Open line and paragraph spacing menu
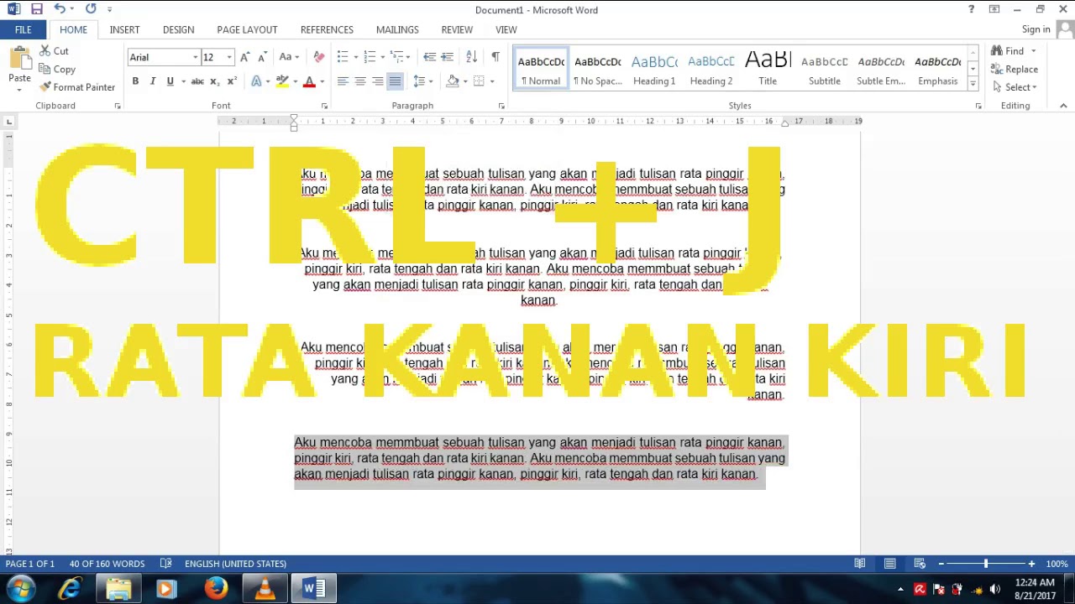The height and width of the screenshot is (604, 1075). (422, 81)
